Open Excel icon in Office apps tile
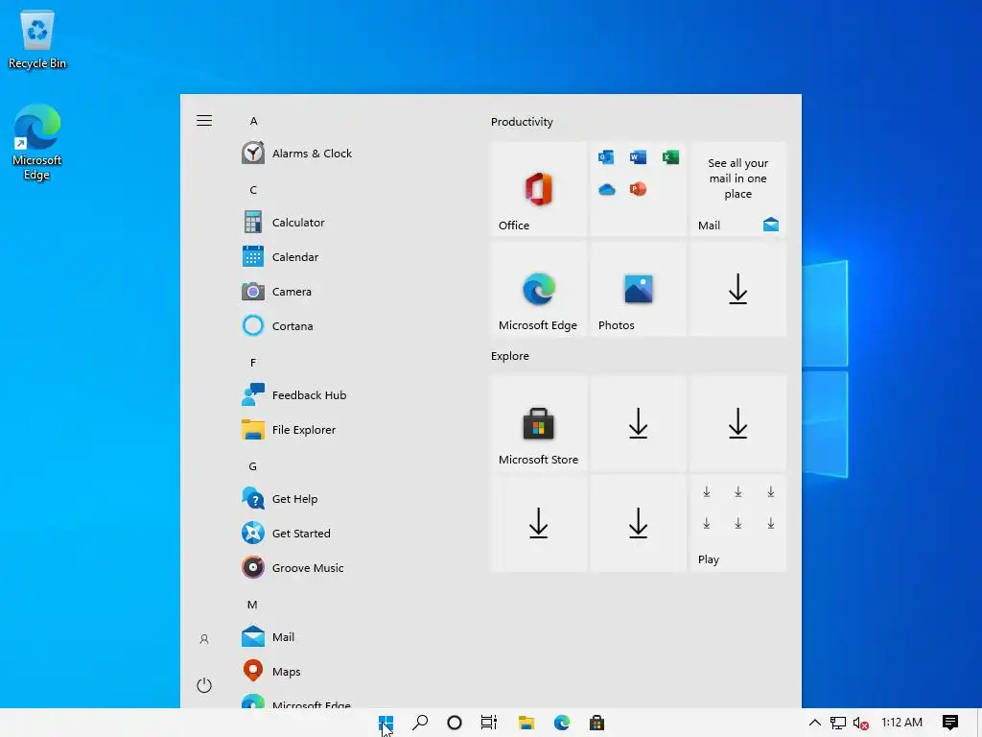This screenshot has height=737, width=982. pyautogui.click(x=670, y=156)
